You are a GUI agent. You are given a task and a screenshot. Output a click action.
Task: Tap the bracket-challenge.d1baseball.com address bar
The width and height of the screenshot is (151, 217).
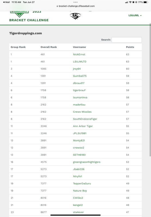[75, 6]
